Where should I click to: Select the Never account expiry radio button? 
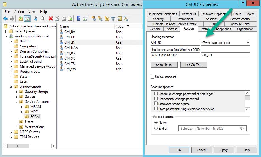tap(156, 122)
